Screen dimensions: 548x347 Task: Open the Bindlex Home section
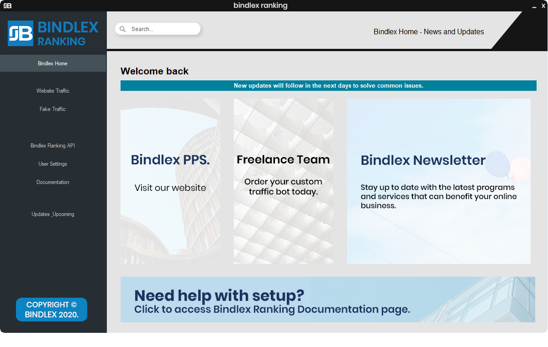point(53,63)
